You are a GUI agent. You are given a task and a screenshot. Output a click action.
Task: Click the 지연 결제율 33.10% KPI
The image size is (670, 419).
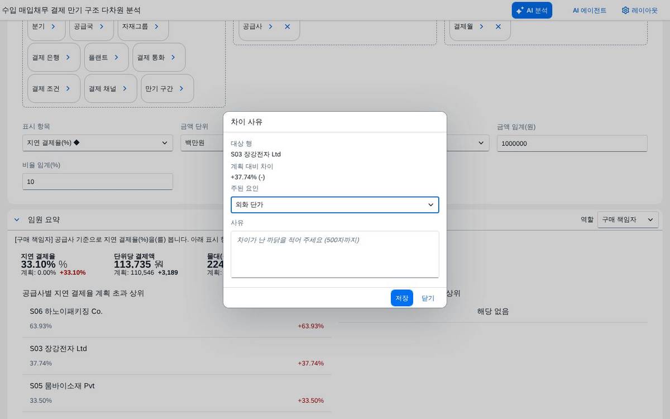[x=53, y=264]
